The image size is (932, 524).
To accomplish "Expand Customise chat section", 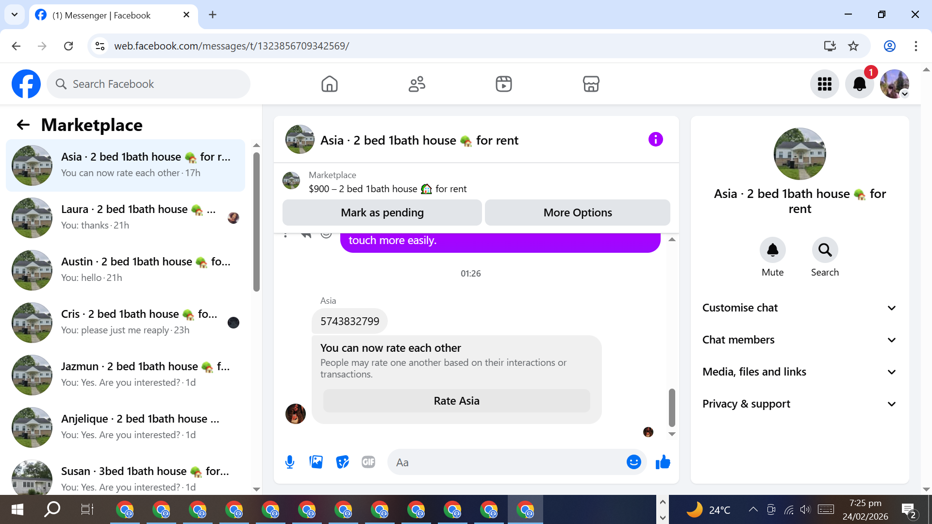I will click(799, 308).
